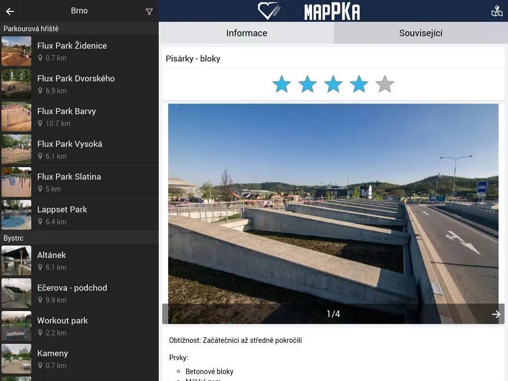This screenshot has height=381, width=508.
Task: Open Lappset Park entry
Action: [x=79, y=215]
